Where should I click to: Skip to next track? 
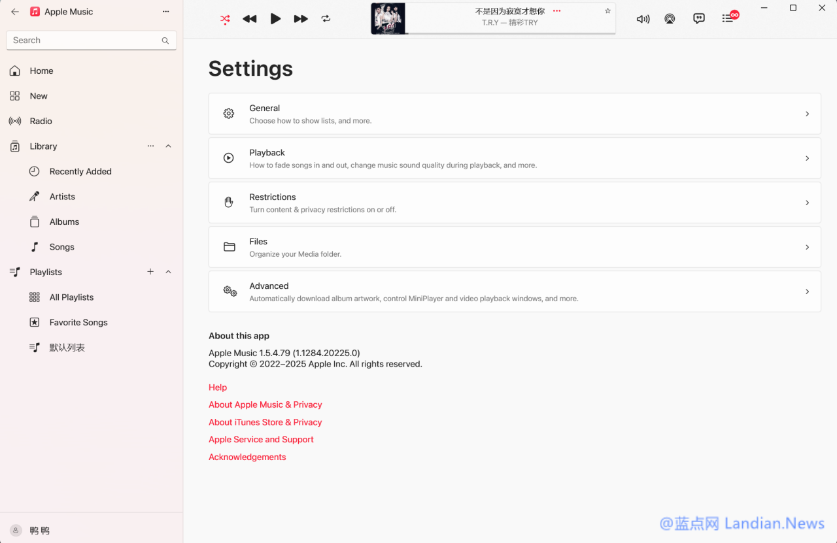pyautogui.click(x=301, y=19)
